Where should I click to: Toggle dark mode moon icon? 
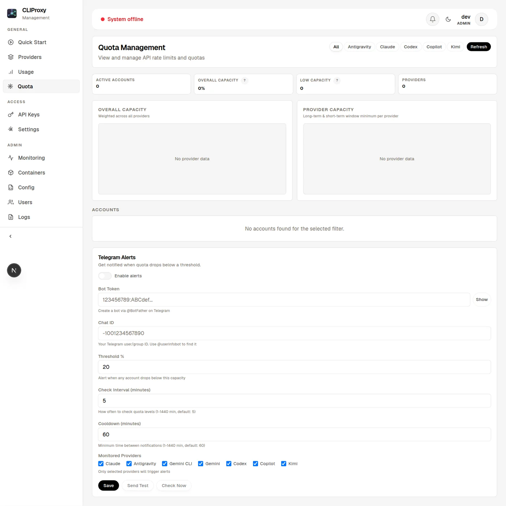click(448, 19)
